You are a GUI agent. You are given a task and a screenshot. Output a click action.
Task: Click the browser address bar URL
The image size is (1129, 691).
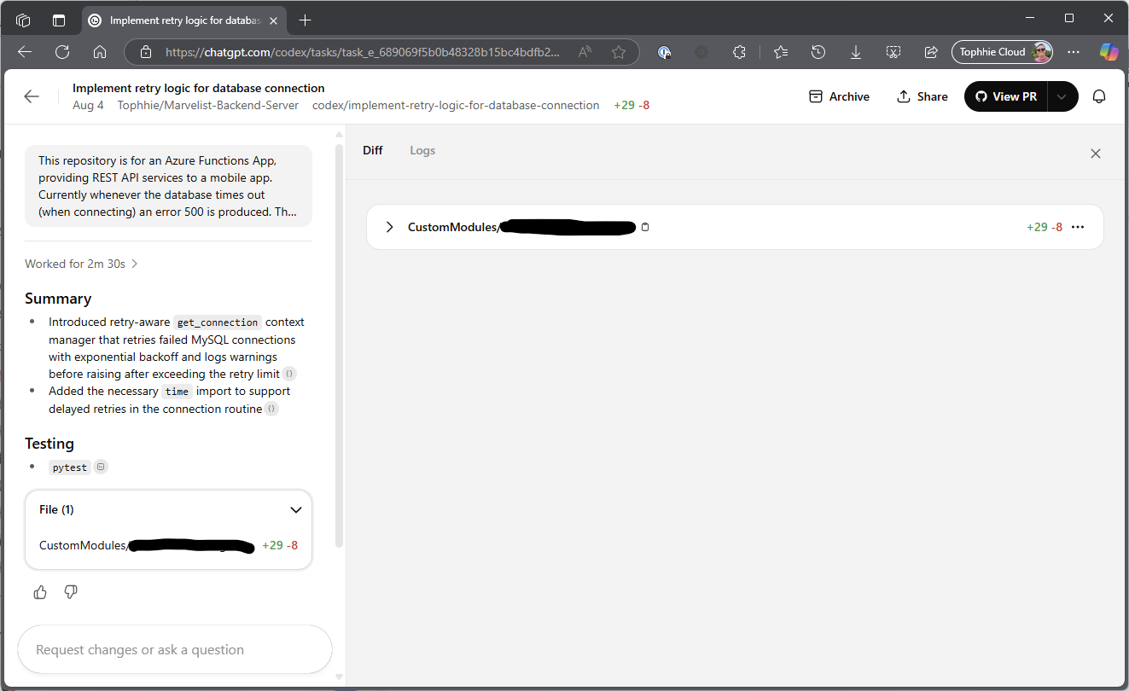pos(363,52)
